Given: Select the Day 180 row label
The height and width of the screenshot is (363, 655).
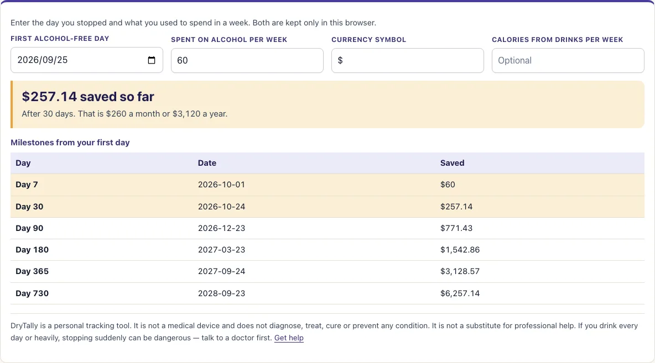Looking at the screenshot, I should 32,250.
